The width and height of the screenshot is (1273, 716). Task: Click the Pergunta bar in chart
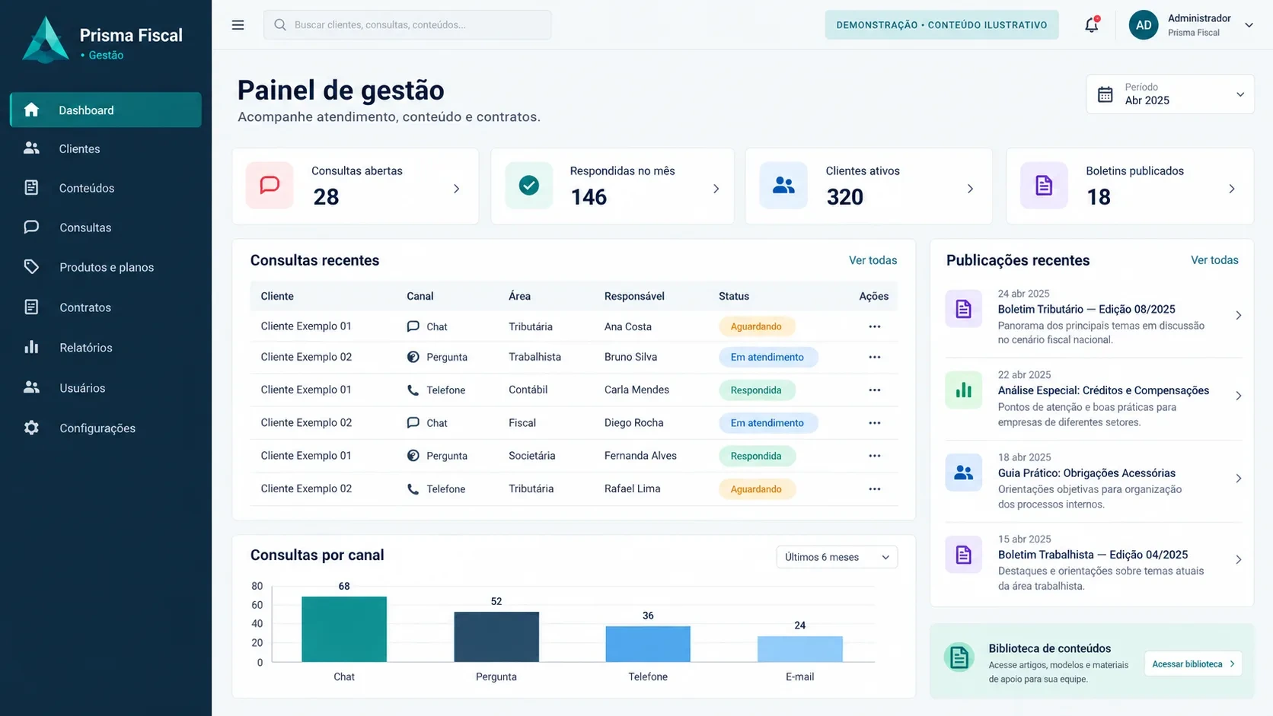point(496,637)
